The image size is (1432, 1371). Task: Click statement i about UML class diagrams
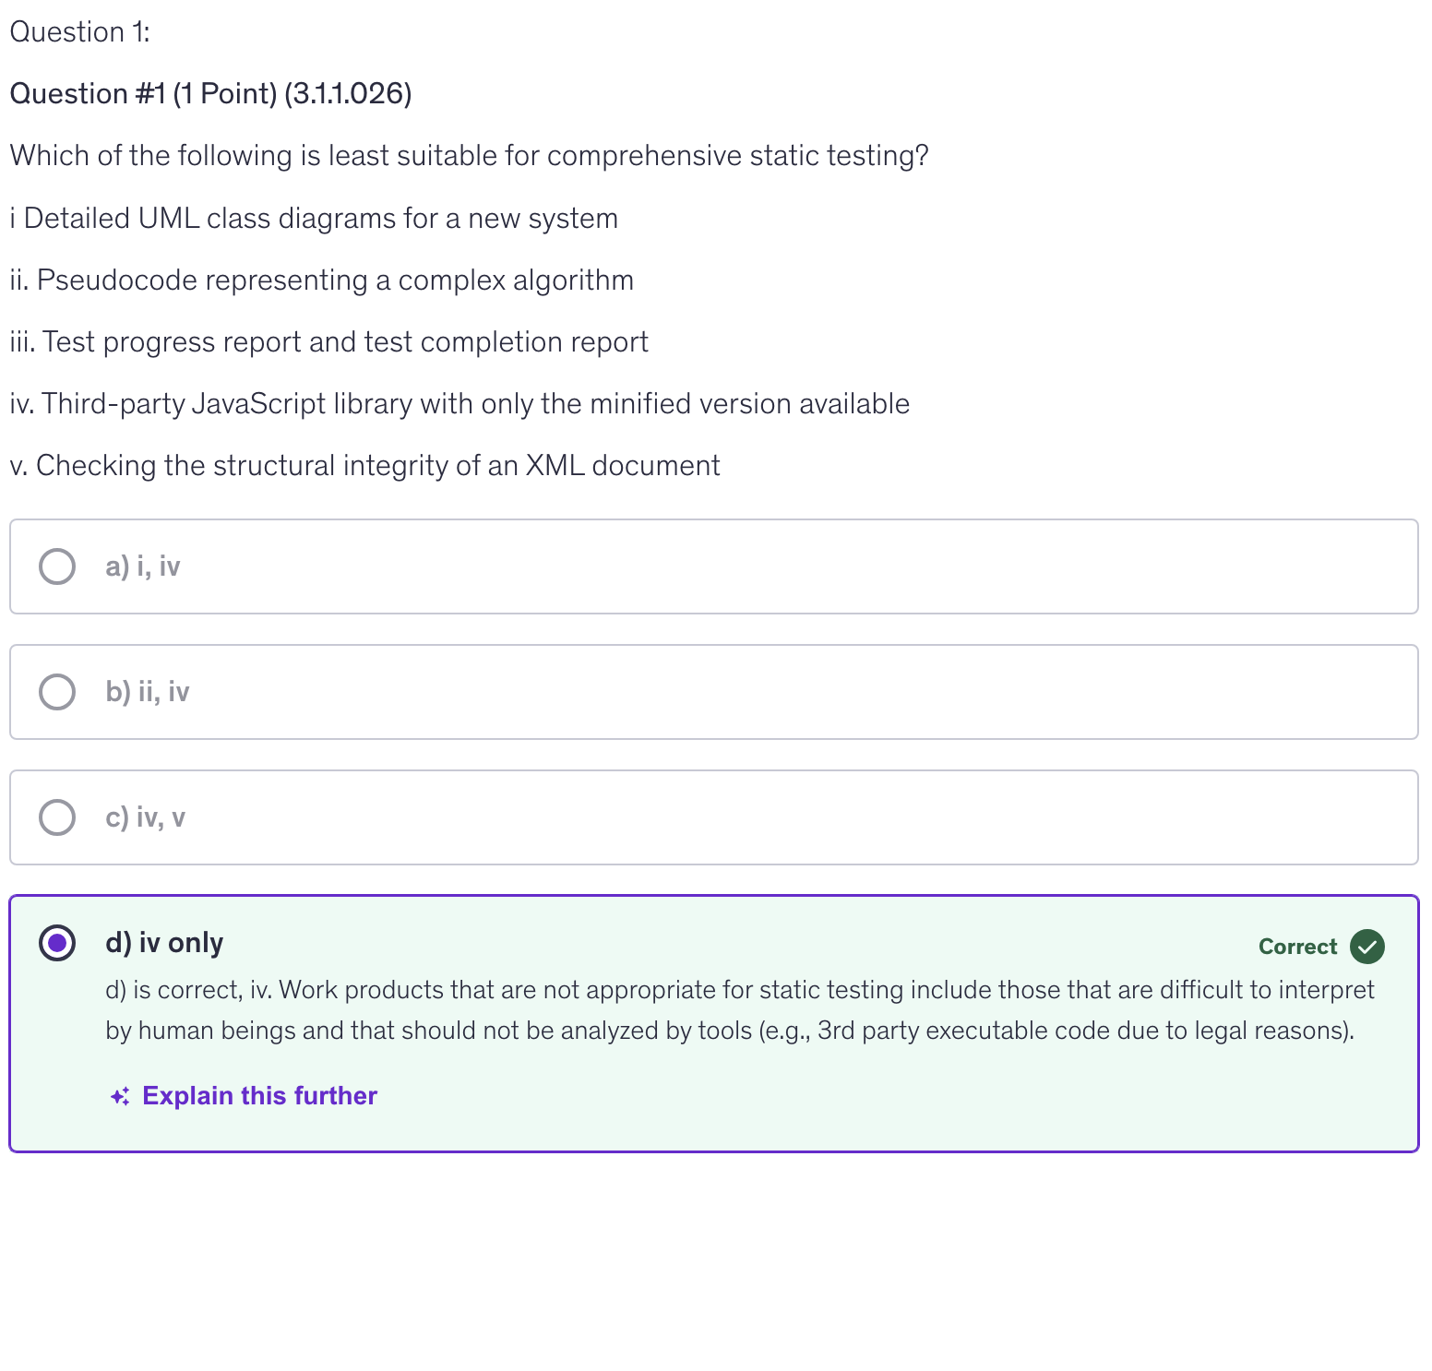[x=314, y=219]
